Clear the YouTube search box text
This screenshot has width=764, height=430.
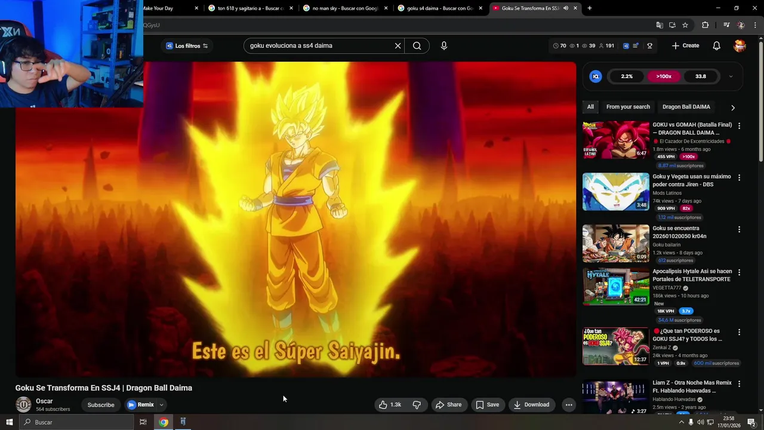click(398, 45)
